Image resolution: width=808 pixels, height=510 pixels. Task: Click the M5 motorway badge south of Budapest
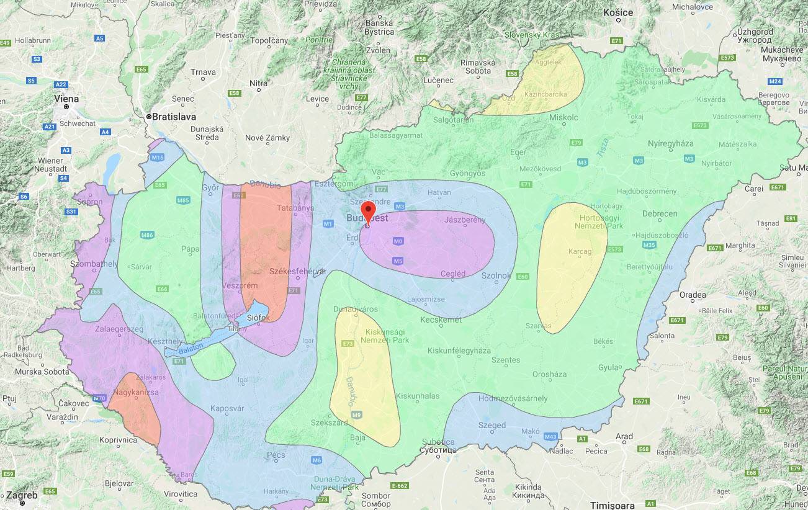[398, 261]
